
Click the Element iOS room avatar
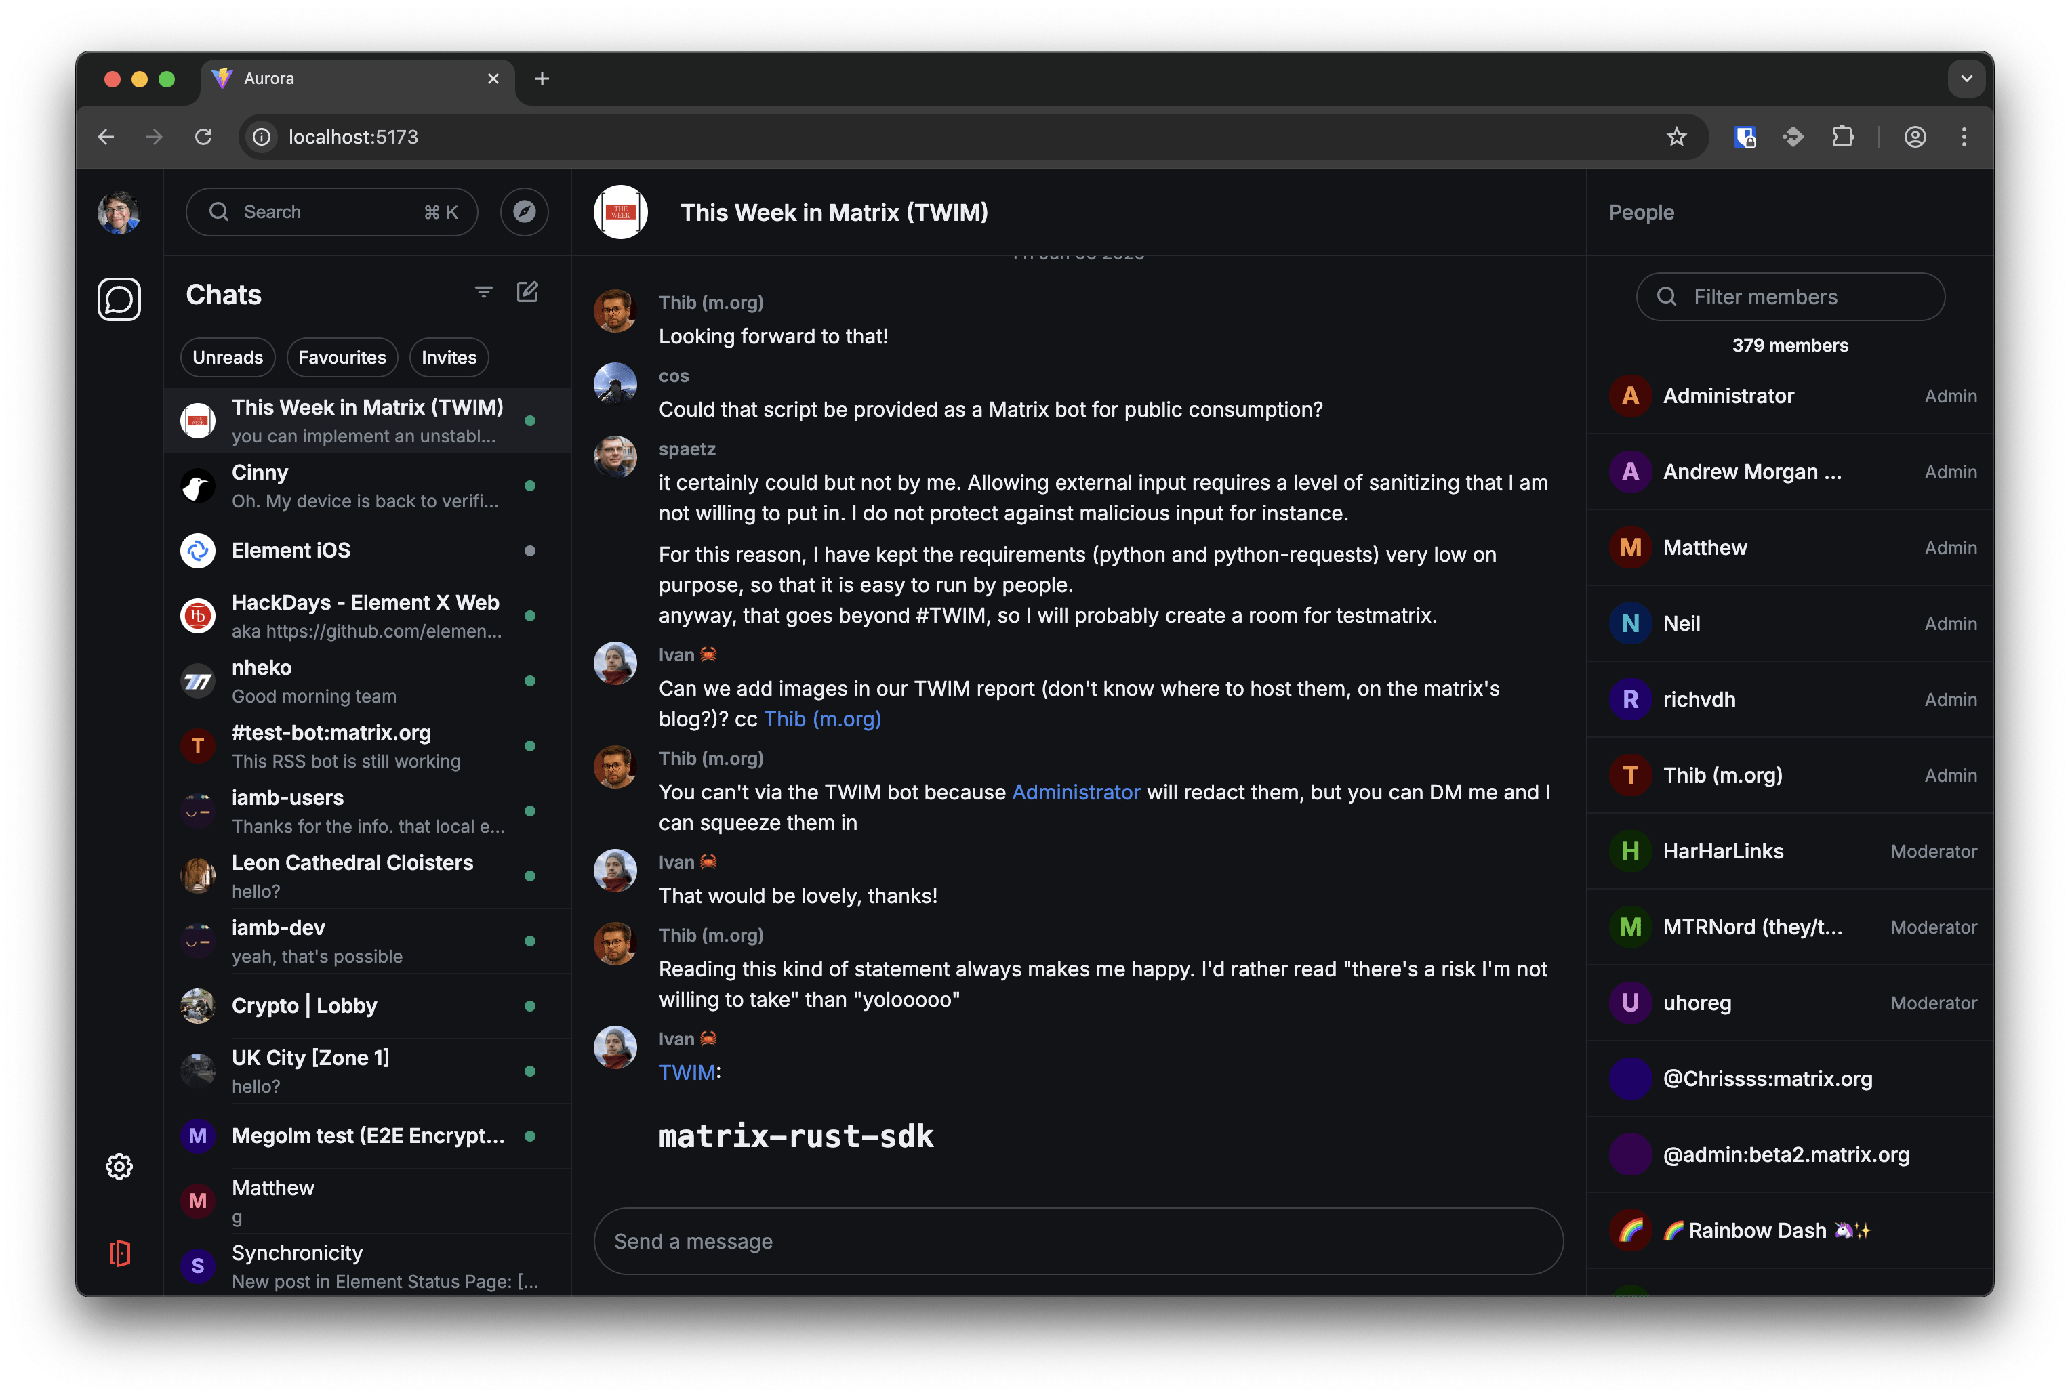pos(198,551)
